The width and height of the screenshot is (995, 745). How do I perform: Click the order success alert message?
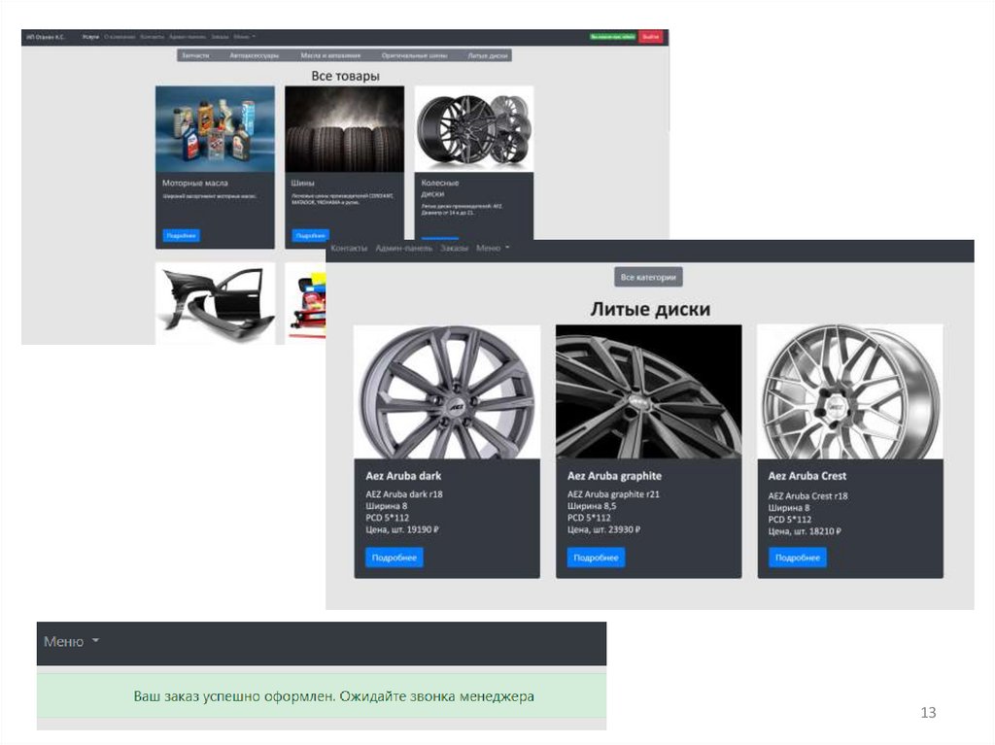pos(322,696)
